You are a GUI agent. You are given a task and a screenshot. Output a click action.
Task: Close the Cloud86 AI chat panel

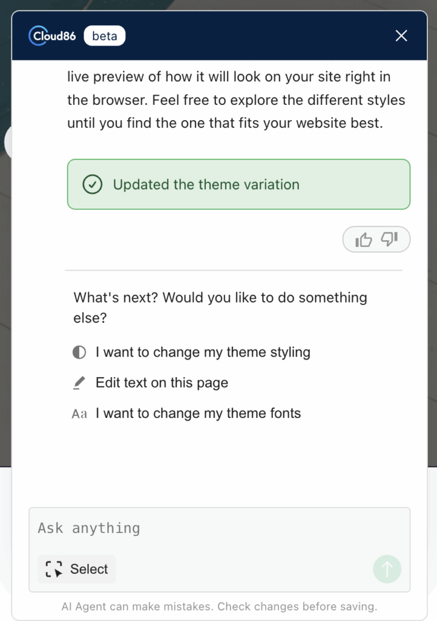(401, 36)
